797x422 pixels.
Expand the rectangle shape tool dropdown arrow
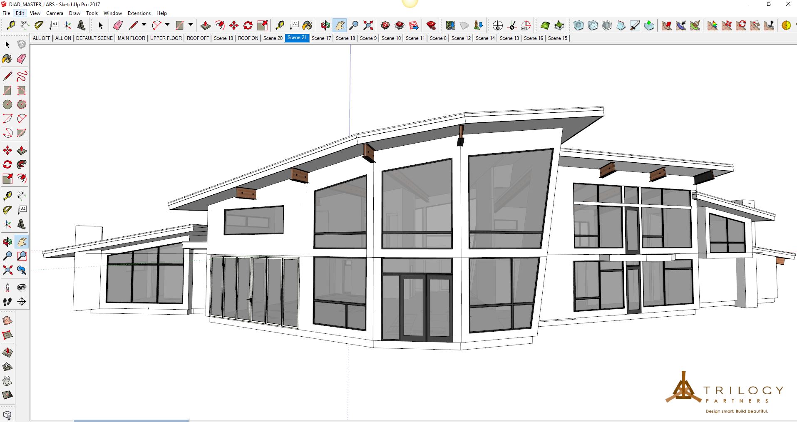[x=191, y=25]
